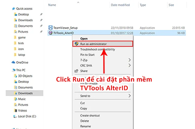Choose Copy from context menu
195x129 pixels.
click(x=84, y=109)
